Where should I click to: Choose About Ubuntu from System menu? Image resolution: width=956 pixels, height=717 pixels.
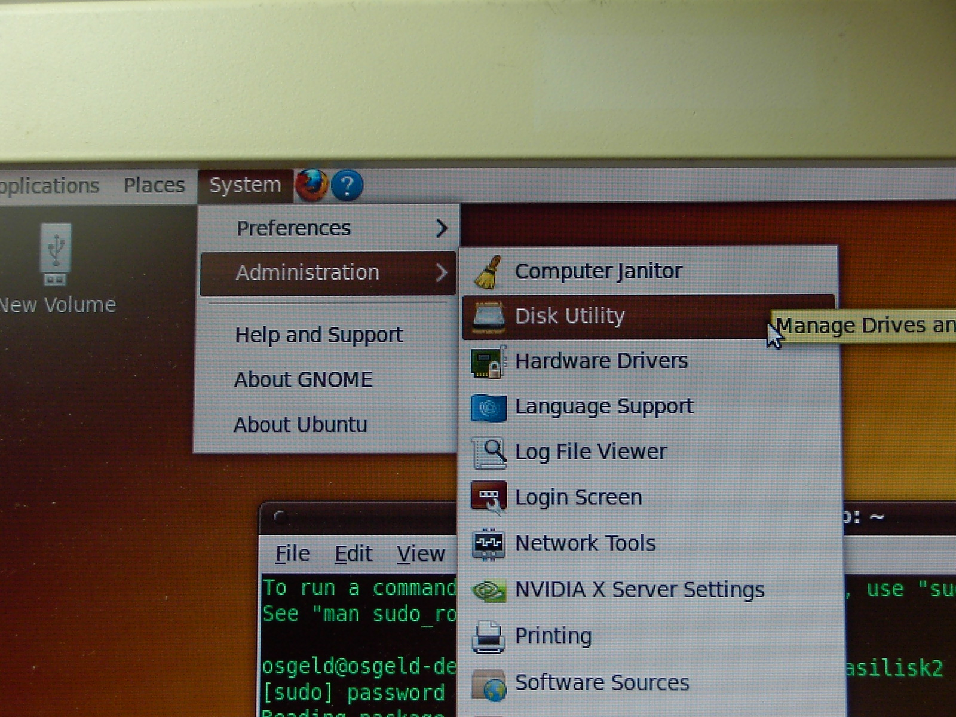[x=326, y=424]
